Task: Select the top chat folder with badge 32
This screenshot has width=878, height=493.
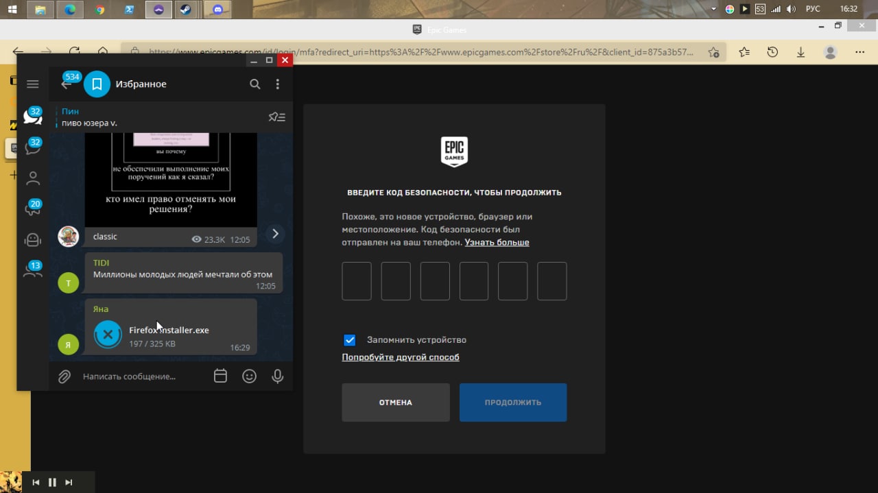Action: click(x=32, y=115)
